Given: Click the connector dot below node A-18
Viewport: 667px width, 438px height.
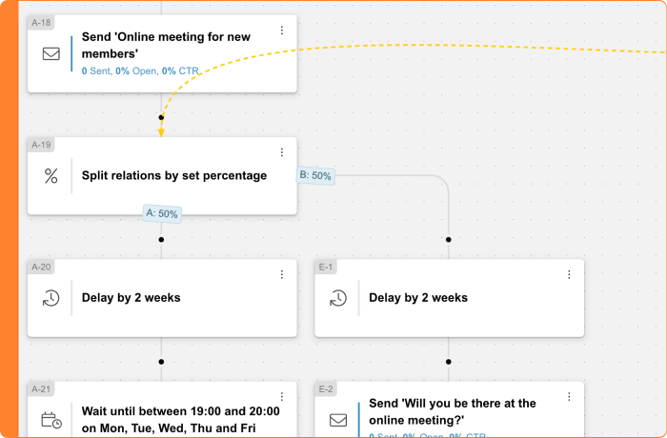Looking at the screenshot, I should tap(161, 117).
